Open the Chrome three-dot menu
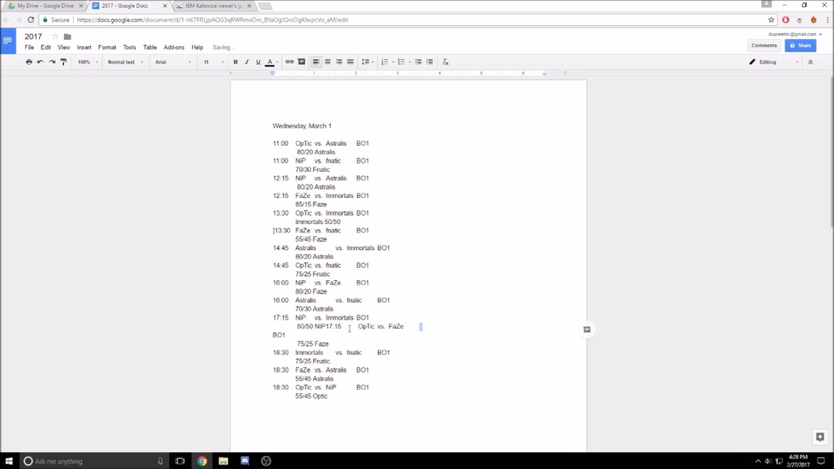The width and height of the screenshot is (834, 469). pos(826,20)
